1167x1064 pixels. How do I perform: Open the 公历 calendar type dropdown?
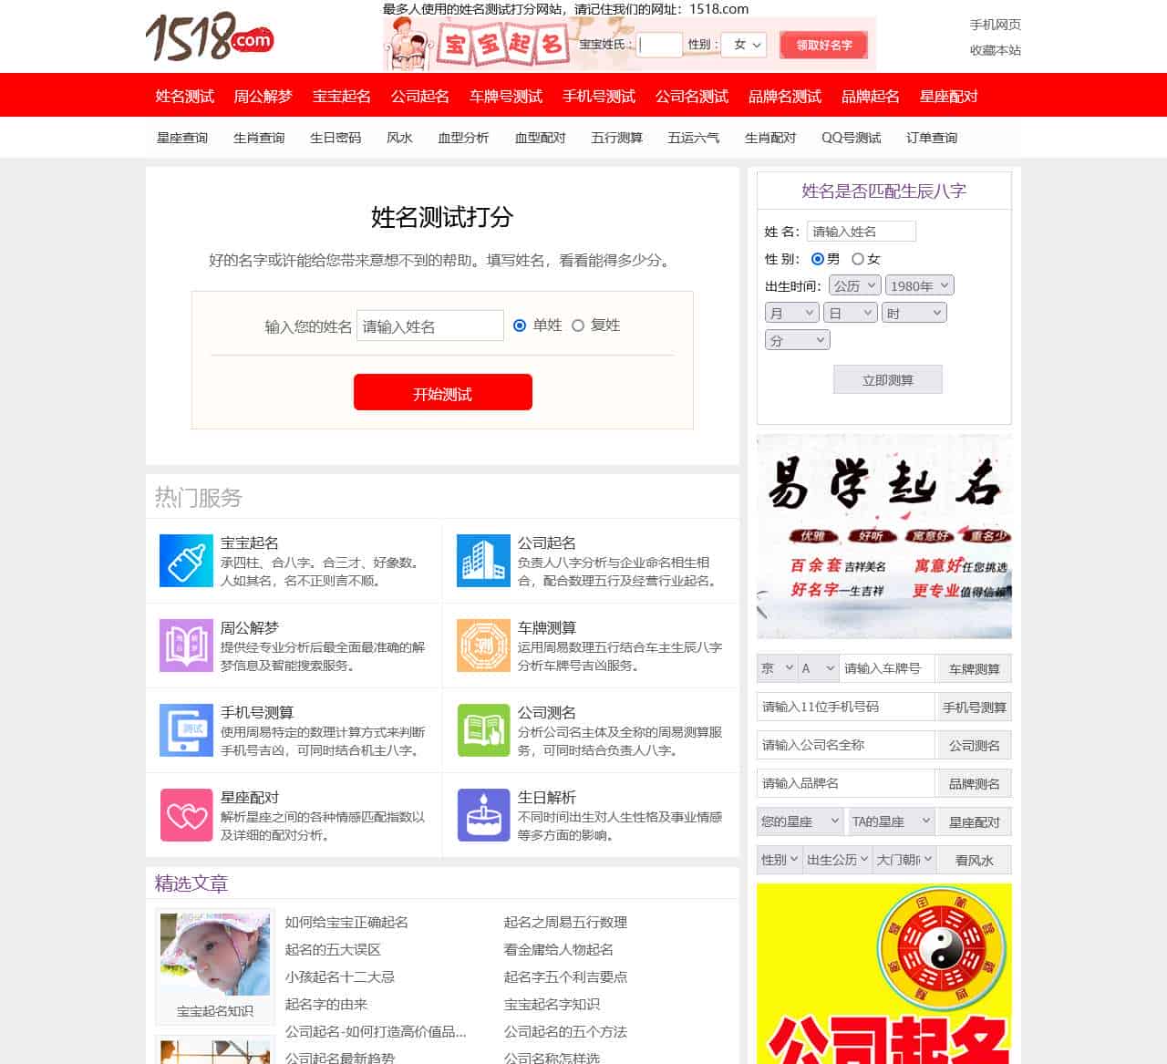(x=855, y=285)
